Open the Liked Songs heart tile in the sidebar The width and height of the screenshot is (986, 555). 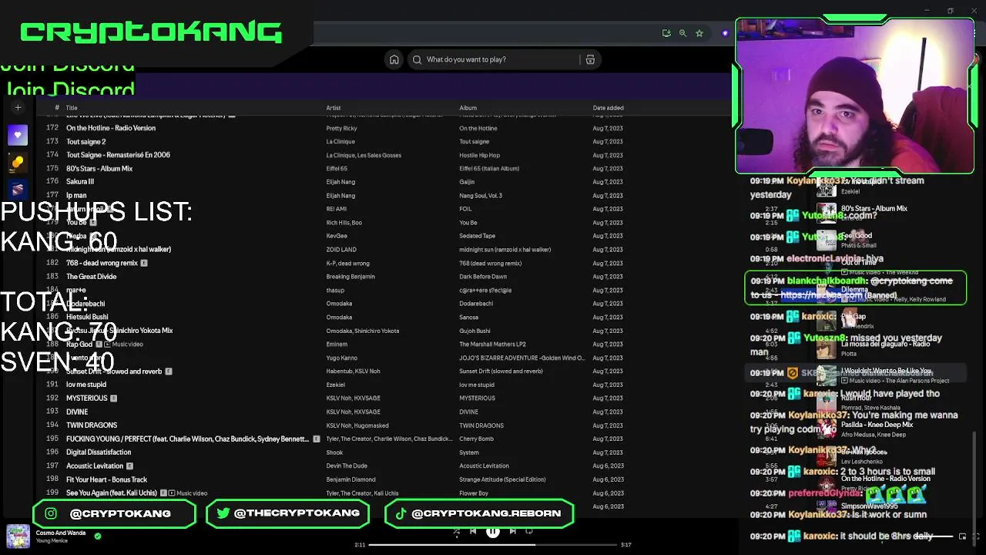pyautogui.click(x=18, y=135)
